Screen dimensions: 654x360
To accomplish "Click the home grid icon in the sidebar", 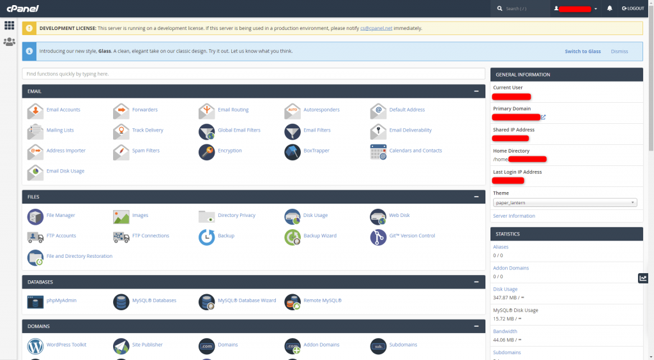I will [9, 26].
